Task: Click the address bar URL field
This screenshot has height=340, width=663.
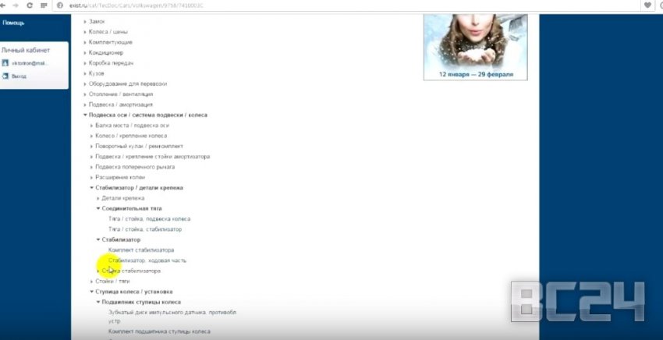Action: point(312,5)
